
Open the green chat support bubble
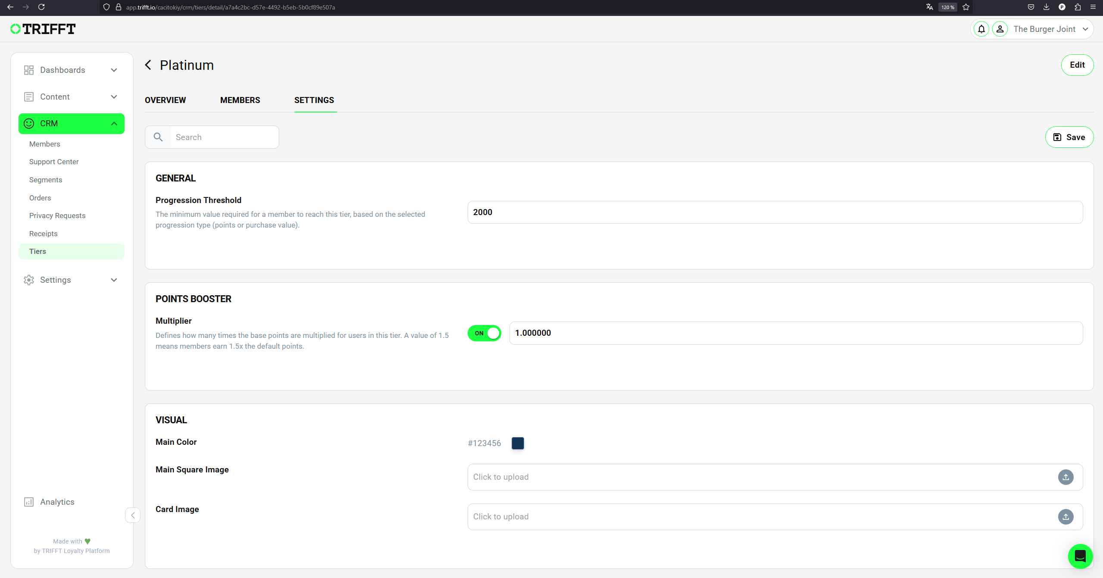[1080, 556]
